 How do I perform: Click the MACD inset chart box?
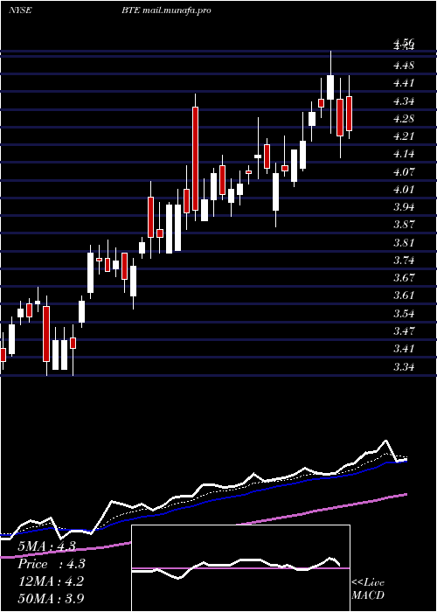240,568
